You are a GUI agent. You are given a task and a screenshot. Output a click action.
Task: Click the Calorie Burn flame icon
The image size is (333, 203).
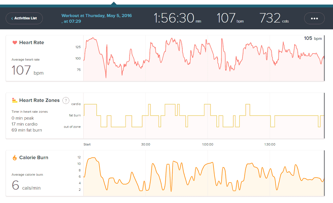pos(15,158)
